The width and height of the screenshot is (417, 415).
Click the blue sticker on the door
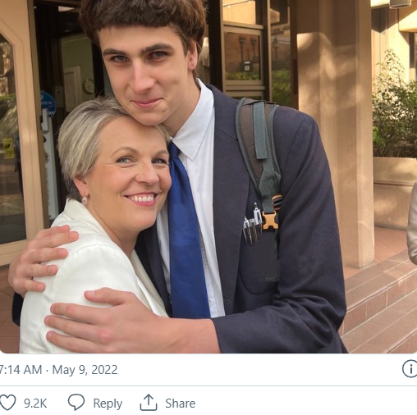coord(48,104)
